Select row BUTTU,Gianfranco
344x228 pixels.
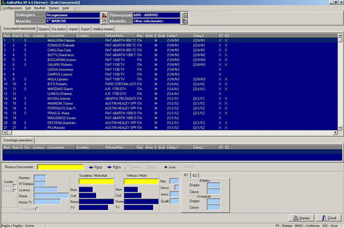coord(170,55)
